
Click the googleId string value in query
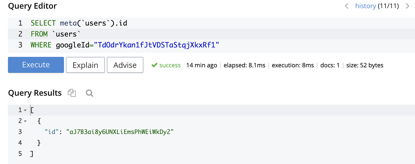point(156,45)
